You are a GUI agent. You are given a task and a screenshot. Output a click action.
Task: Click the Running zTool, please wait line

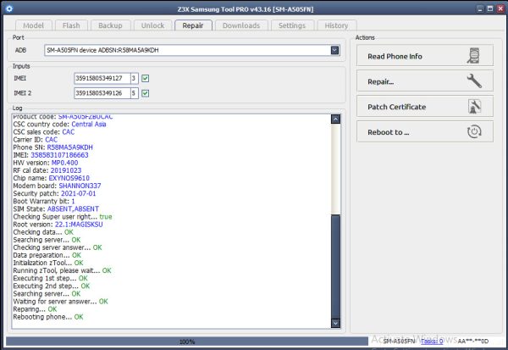[x=62, y=270]
